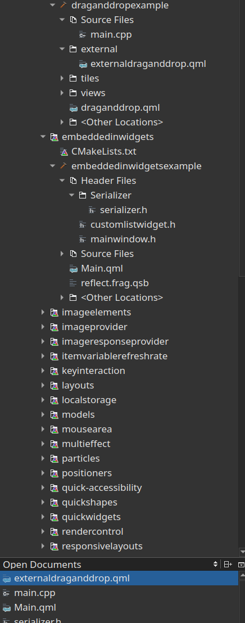245x623 pixels.
Task: Click the split view icon in Open Documents header
Action: coord(228,564)
